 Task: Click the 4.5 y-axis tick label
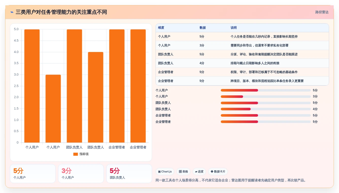tap(16, 41)
